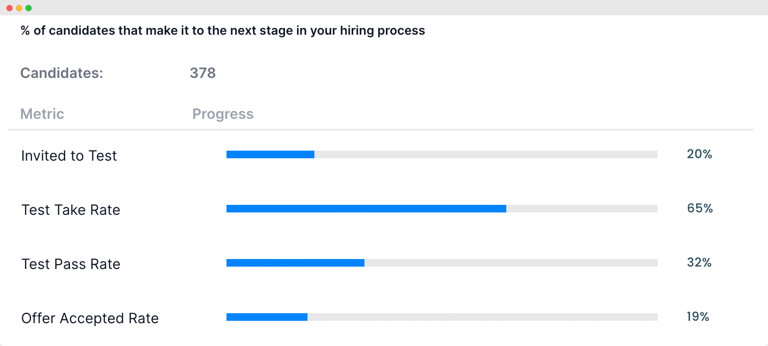Screen dimensions: 768x346
Task: Click the Test Take Rate progress bar
Action: 442,209
